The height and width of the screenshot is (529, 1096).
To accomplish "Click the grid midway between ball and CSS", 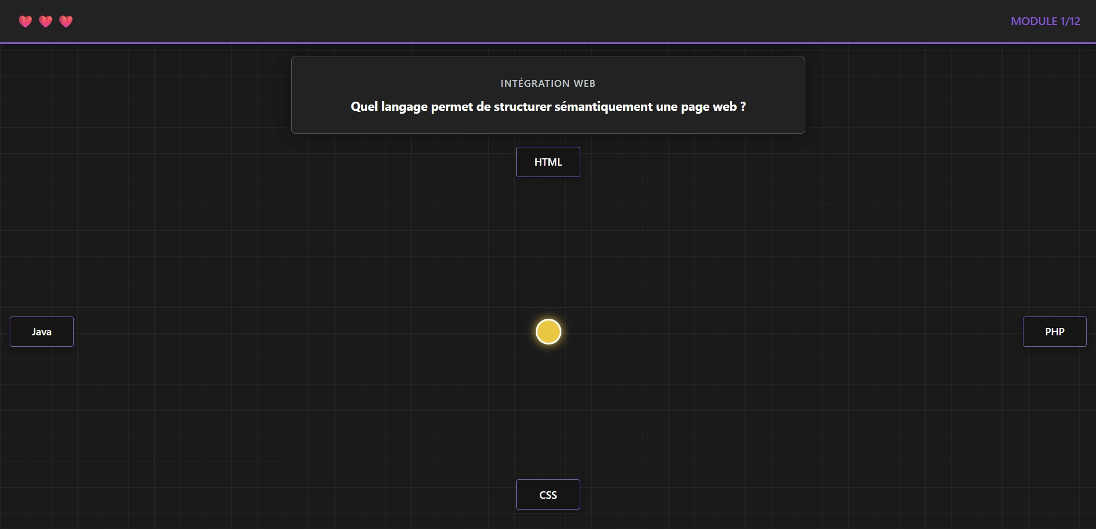I will [548, 413].
